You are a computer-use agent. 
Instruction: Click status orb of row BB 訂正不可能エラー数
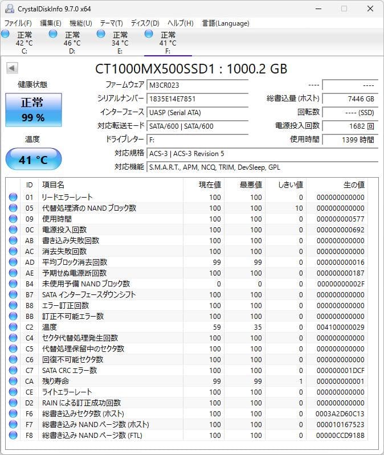[13, 316]
